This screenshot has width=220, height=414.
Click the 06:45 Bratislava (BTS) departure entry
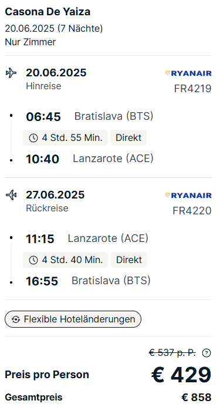[x=89, y=116]
